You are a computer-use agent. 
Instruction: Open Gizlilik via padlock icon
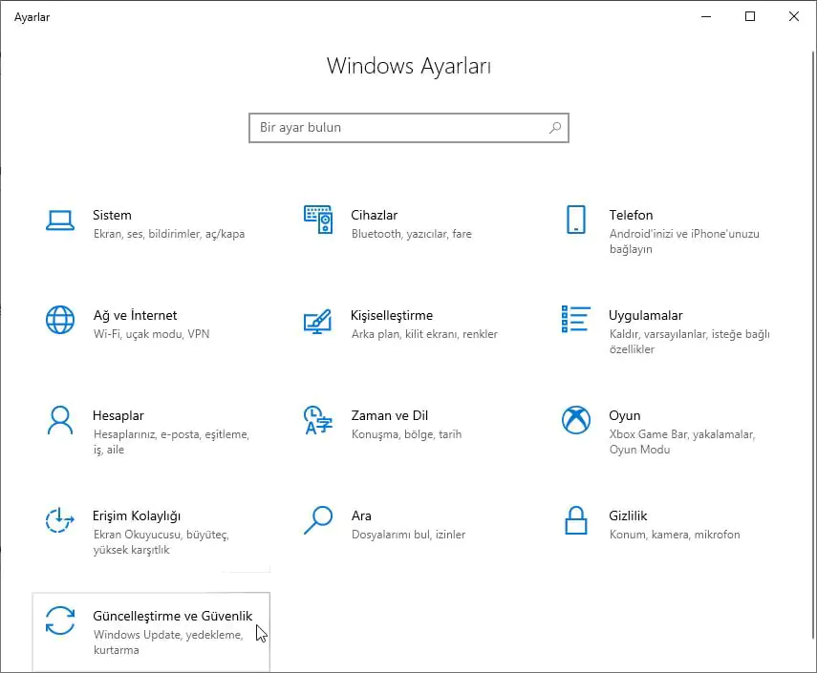coord(575,521)
